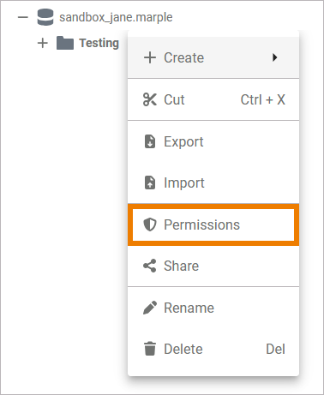
Task: Open the Create submenu arrow
Action: 274,57
